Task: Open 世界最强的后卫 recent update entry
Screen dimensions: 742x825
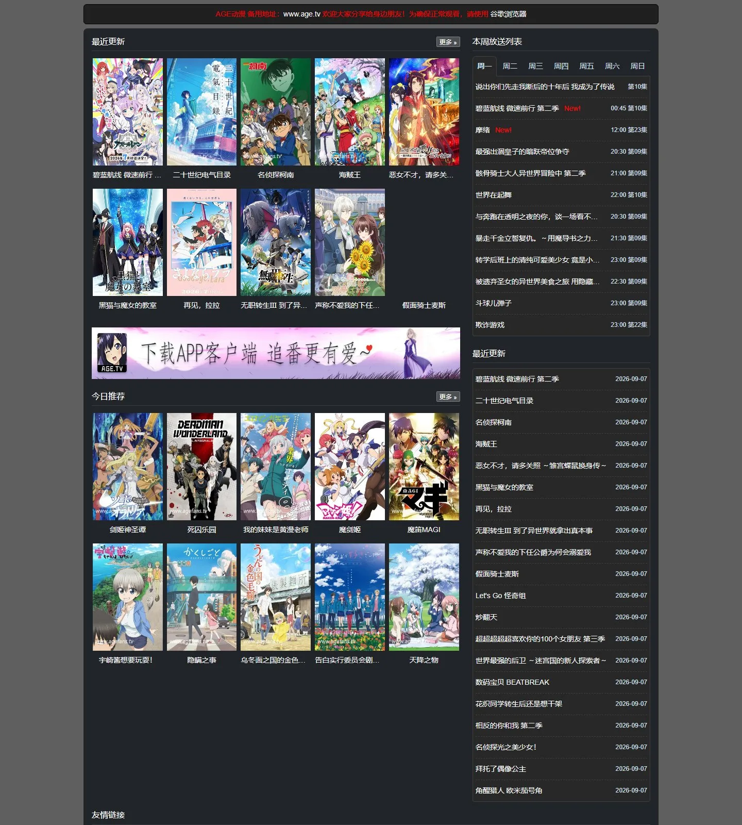Action: 541,661
